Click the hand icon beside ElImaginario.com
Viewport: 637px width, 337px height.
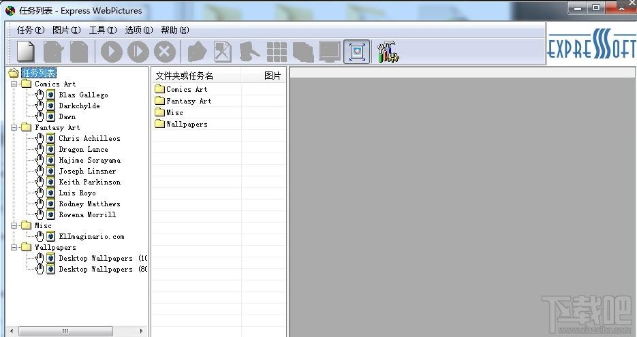click(39, 236)
